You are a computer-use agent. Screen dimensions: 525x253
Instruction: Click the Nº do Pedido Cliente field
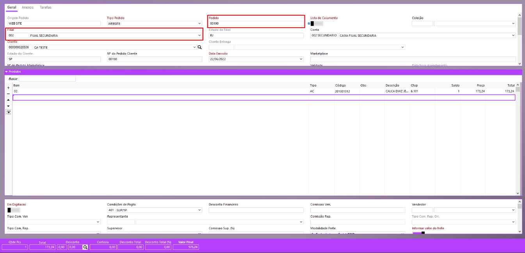pos(155,59)
